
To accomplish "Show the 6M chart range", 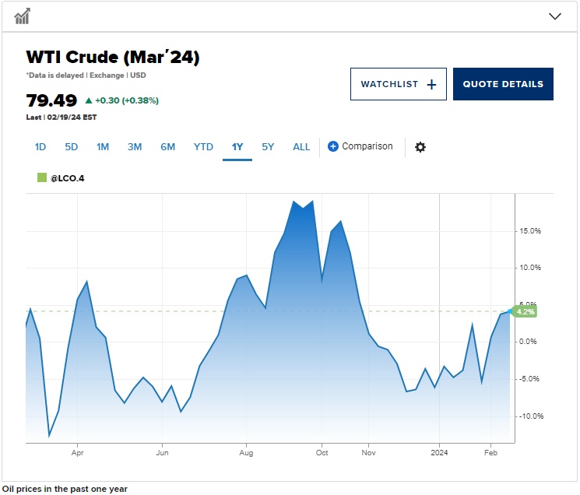I will pos(167,146).
